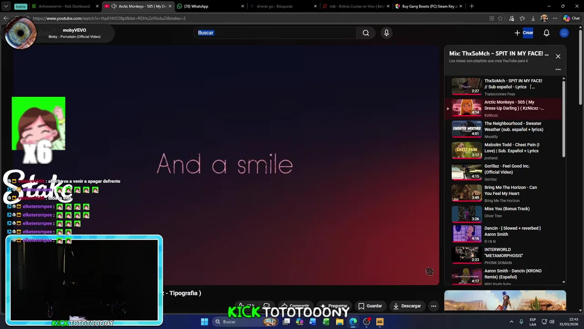Go back with browser back arrow

pyautogui.click(x=6, y=18)
